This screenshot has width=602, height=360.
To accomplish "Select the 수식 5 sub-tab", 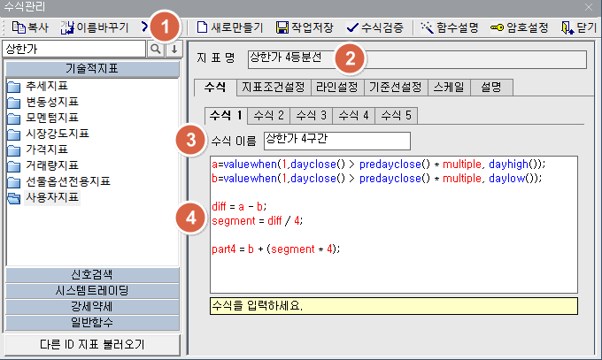I will pos(397,116).
